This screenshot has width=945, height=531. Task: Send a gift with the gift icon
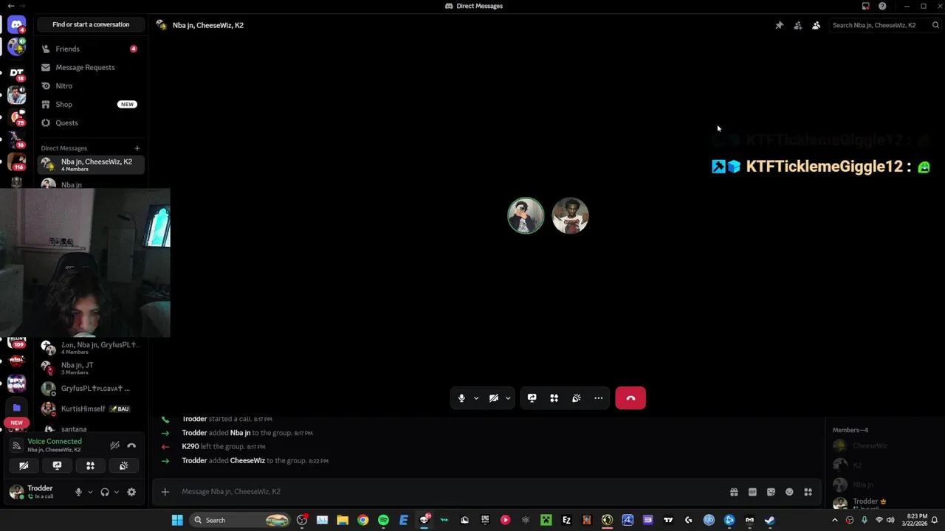coord(734,492)
